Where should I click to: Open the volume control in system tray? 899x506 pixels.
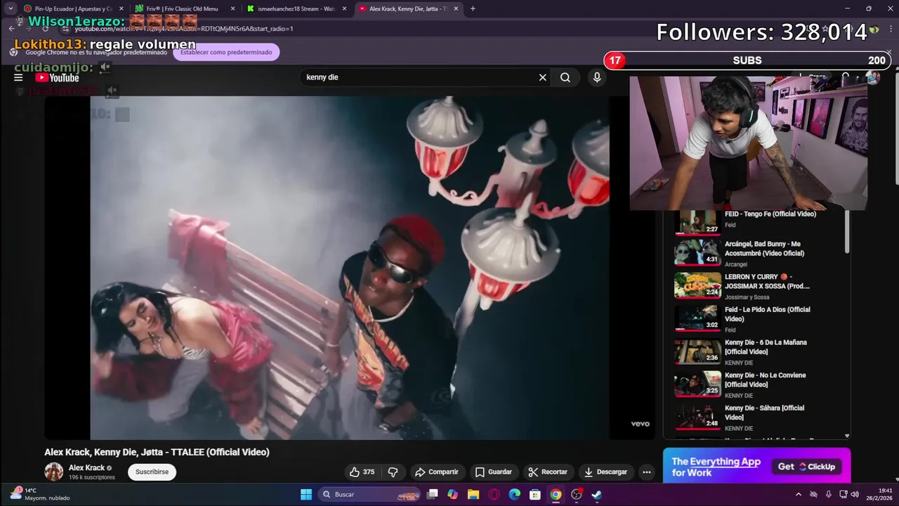click(855, 495)
